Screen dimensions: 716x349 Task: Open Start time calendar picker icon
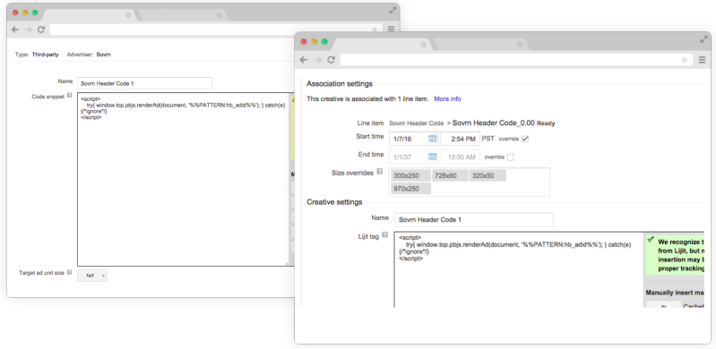pos(433,139)
